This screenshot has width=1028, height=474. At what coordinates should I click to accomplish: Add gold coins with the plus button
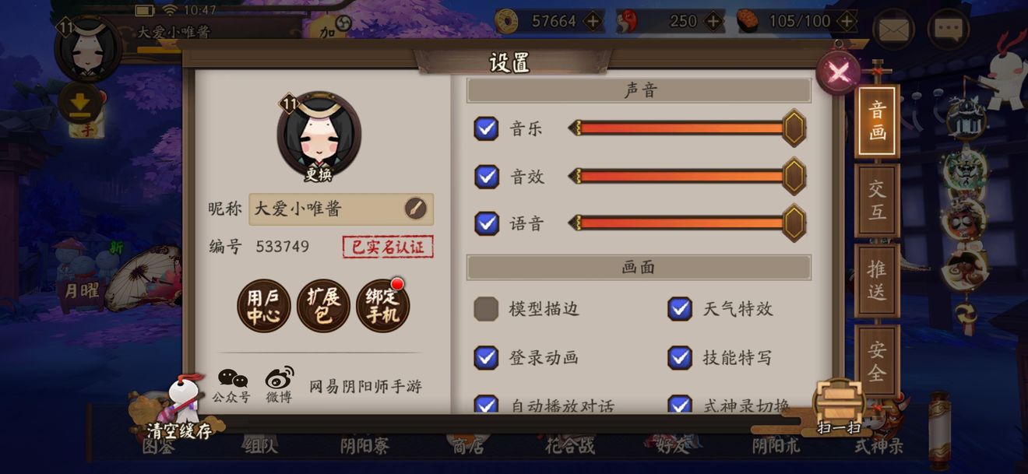click(x=593, y=21)
